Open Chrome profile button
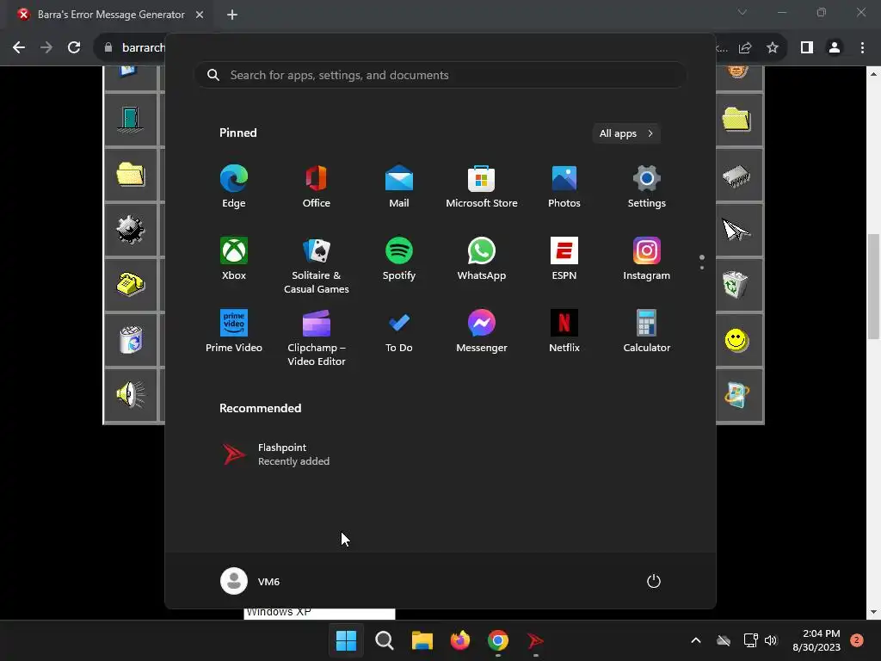The height and width of the screenshot is (661, 881). 835,48
